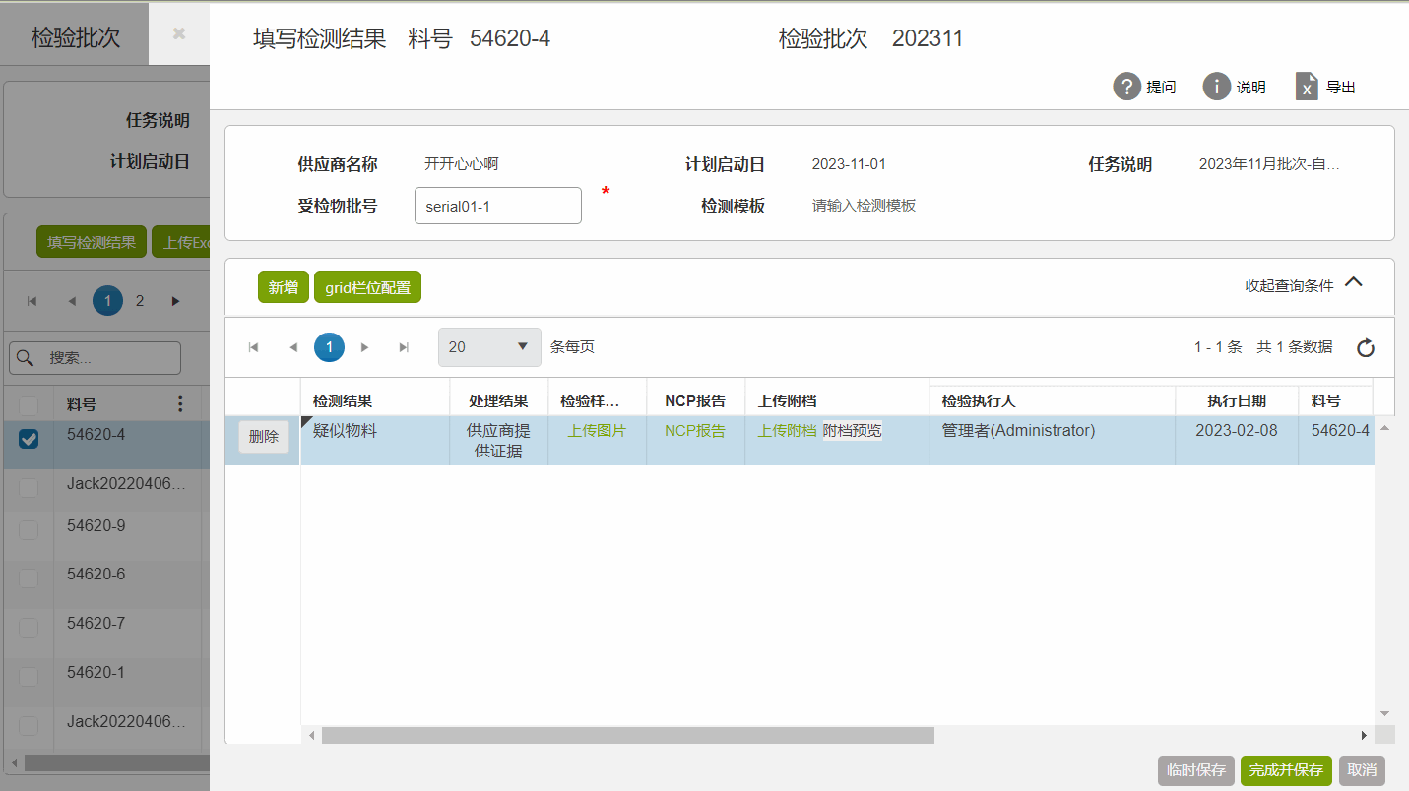The image size is (1409, 791).
Task: Select page 1 in background list pager
Action: (x=107, y=301)
